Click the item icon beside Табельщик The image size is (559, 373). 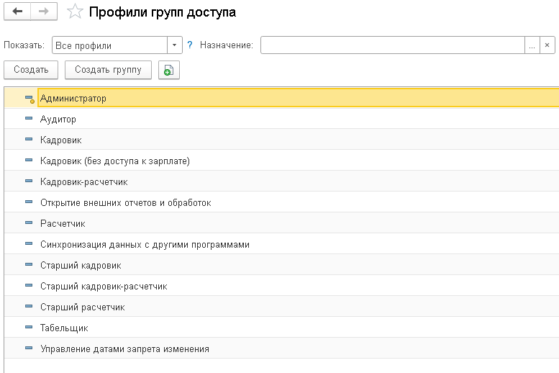click(29, 328)
